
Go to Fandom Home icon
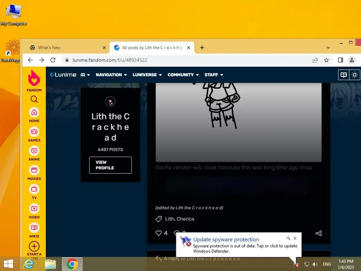[x=34, y=113]
